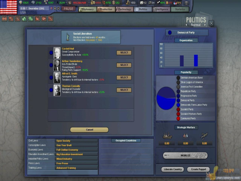Open Industrial Policy option Mixed Industry
The height and width of the screenshot is (181, 241).
pos(76,159)
